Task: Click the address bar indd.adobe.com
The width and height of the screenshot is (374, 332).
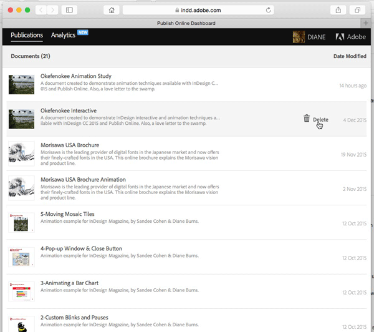Action: tap(198, 10)
